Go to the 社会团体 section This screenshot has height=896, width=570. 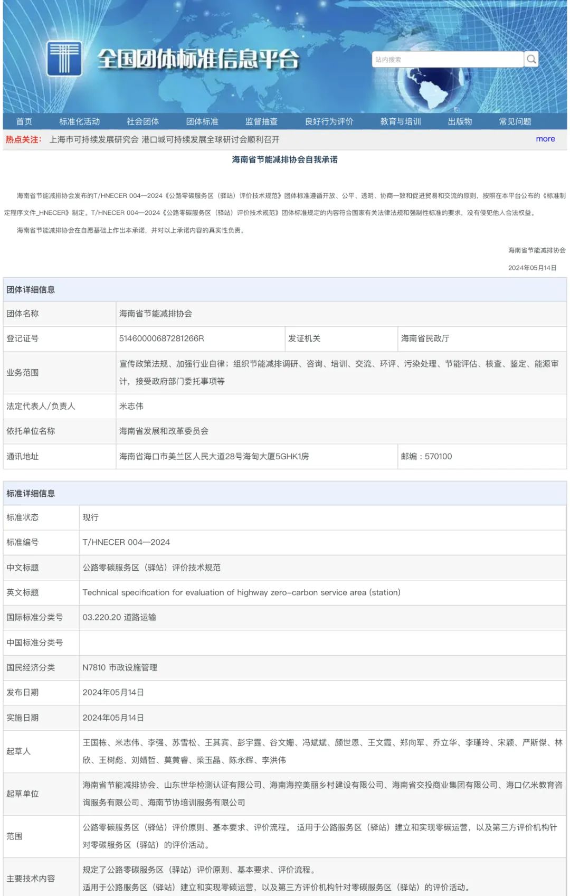coord(142,121)
